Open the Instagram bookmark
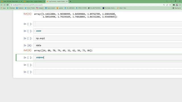182x102 pixels. click(x=40, y=8)
